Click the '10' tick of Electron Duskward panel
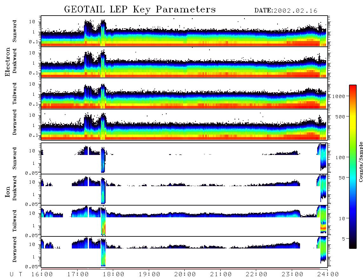363x280 pixels. tap(32, 53)
